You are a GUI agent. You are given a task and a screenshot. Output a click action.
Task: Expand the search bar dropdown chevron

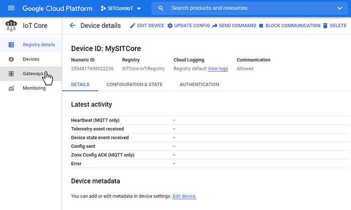339,8
